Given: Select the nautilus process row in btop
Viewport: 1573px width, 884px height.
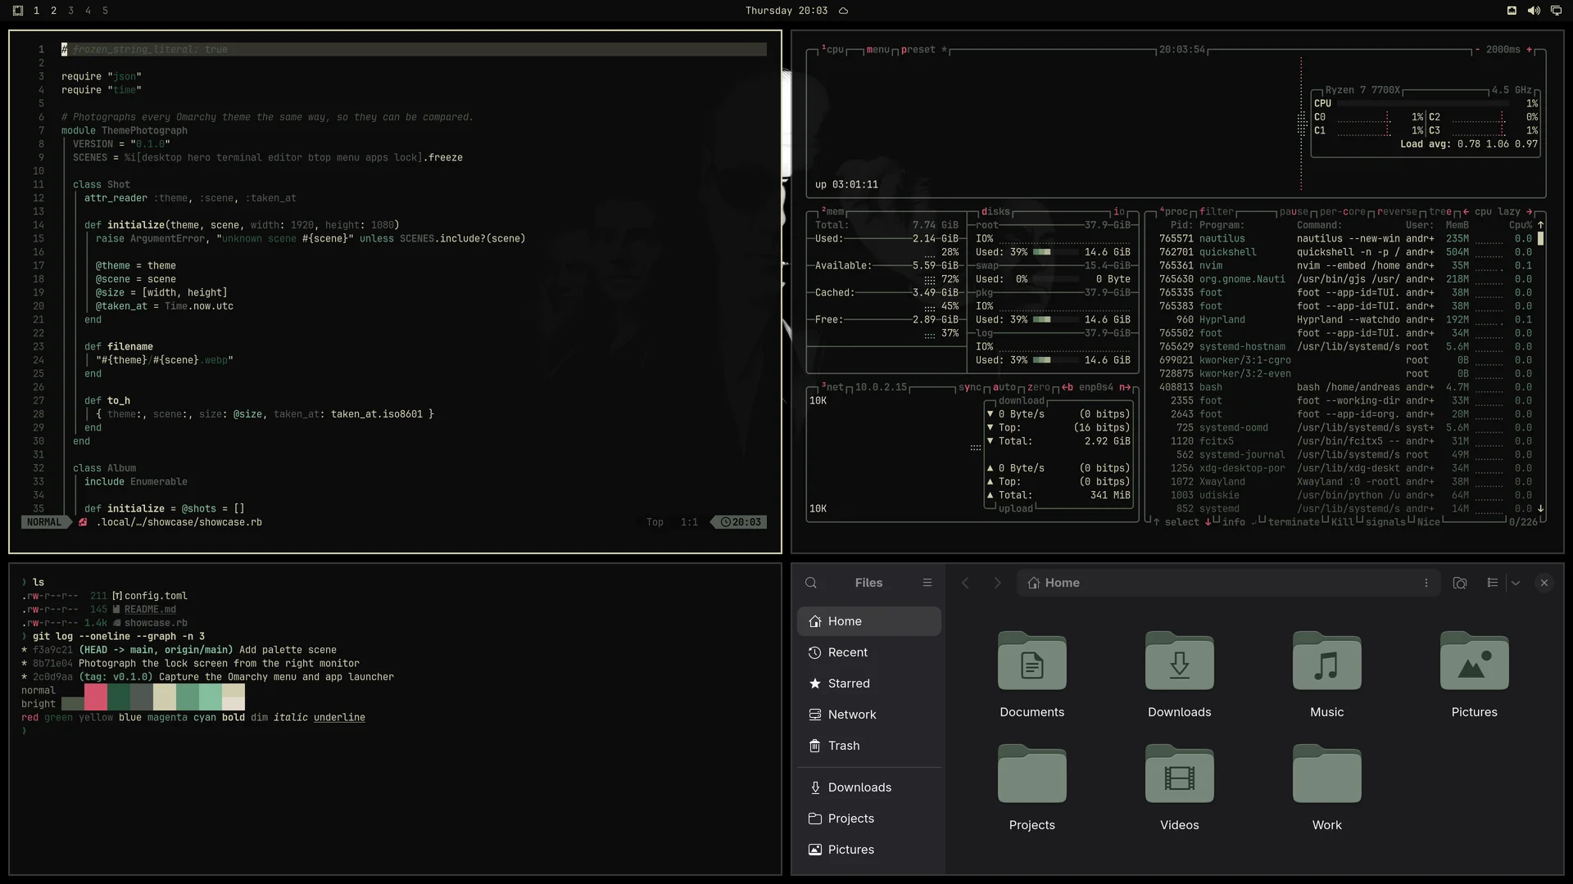Looking at the screenshot, I should coord(1345,239).
